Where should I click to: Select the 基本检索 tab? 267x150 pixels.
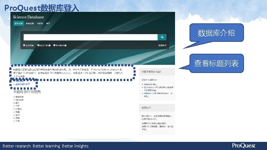pyautogui.click(x=19, y=23)
